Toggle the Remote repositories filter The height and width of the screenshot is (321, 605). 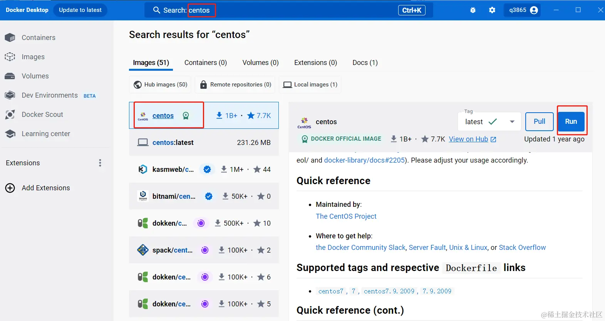click(236, 85)
